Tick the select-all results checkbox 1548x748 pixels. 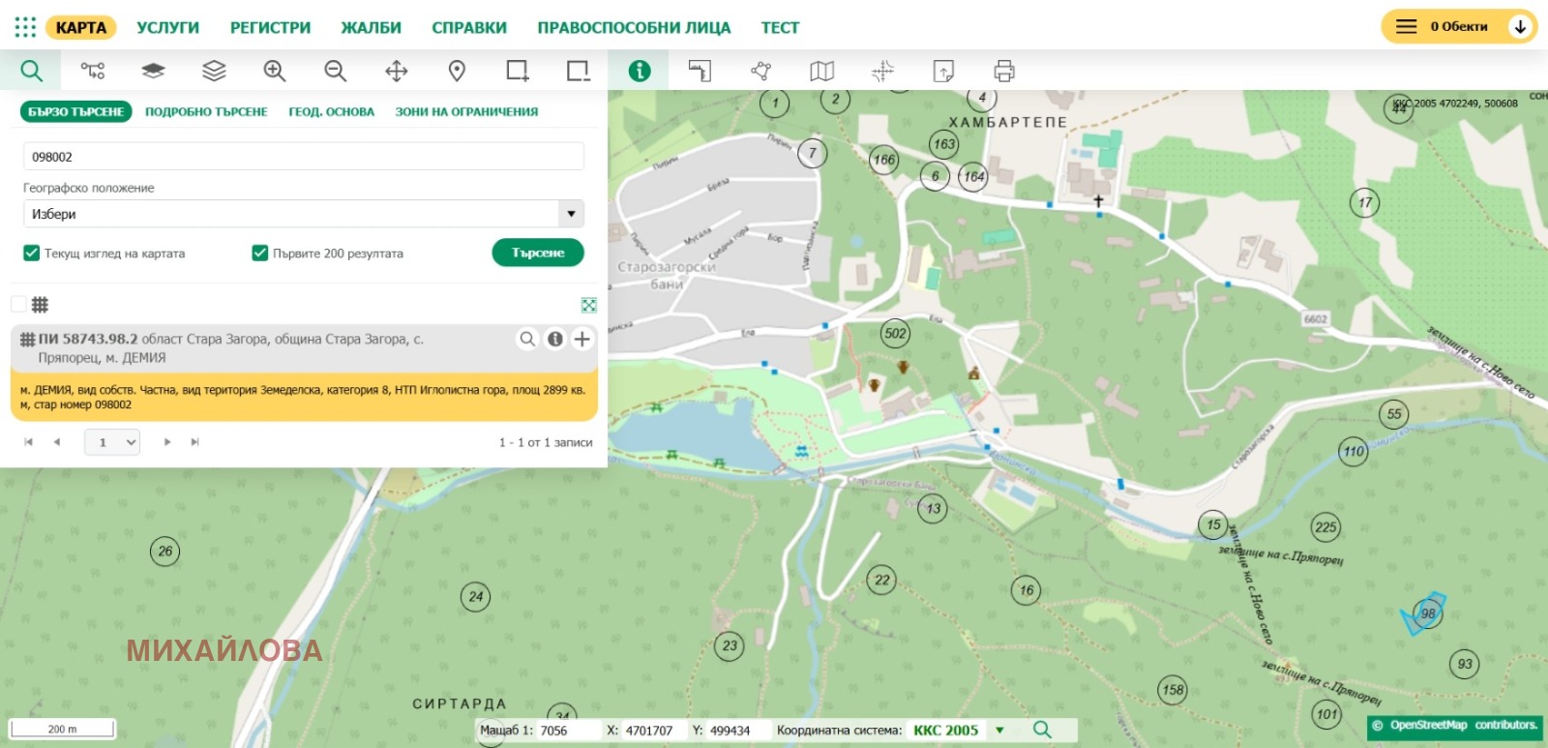(x=18, y=305)
